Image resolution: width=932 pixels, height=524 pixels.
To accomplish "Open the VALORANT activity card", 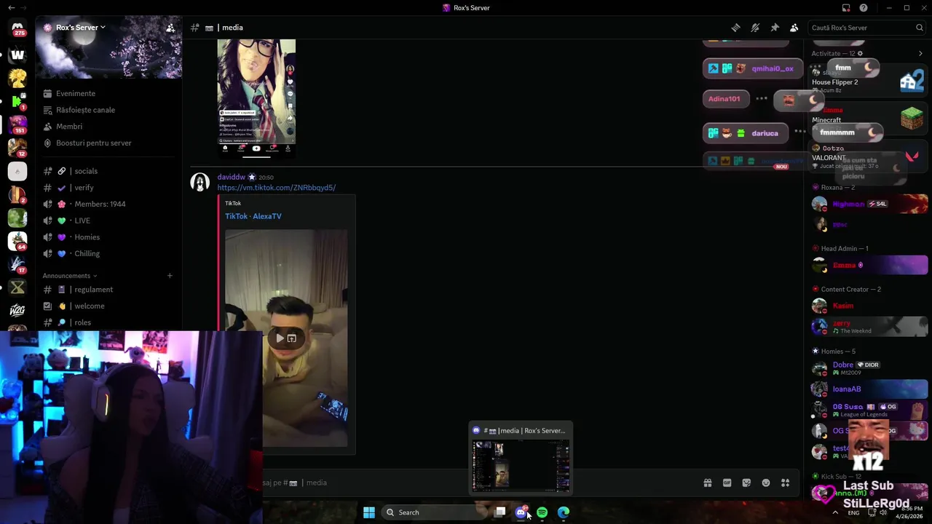I will pyautogui.click(x=869, y=157).
